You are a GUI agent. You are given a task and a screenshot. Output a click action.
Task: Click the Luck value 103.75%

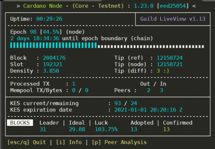(x=106, y=129)
